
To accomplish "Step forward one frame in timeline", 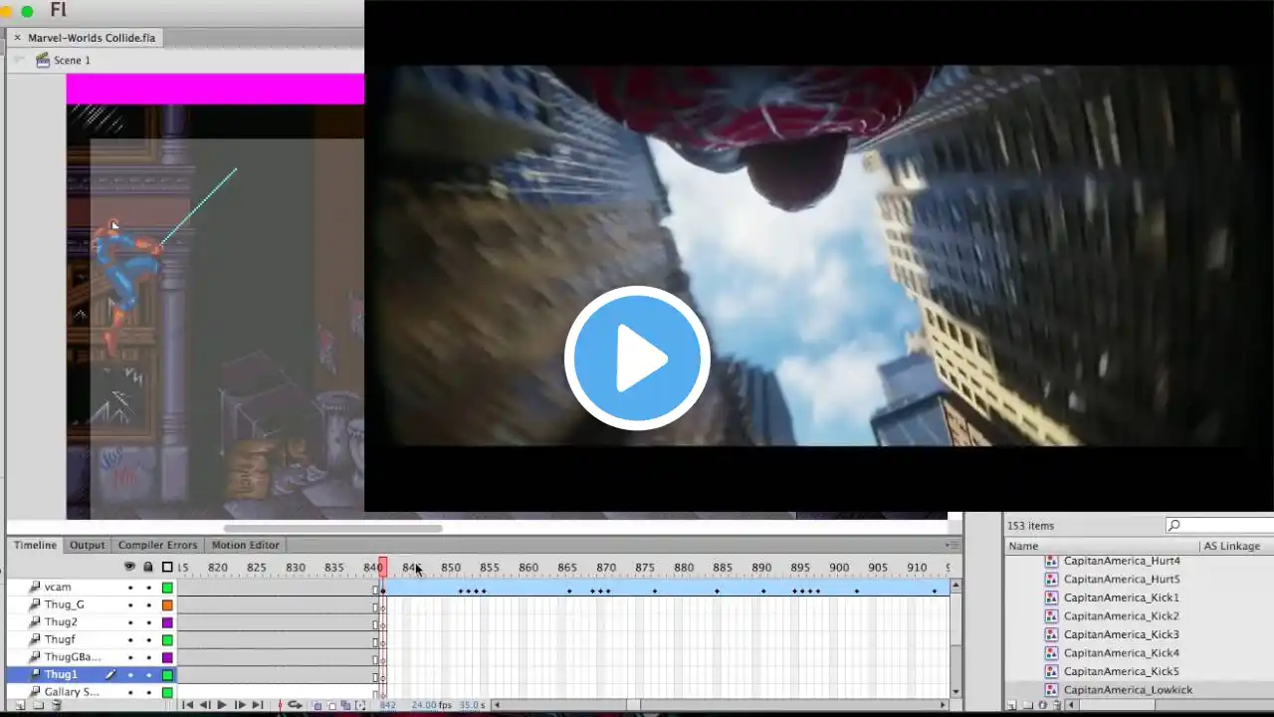I will 240,705.
